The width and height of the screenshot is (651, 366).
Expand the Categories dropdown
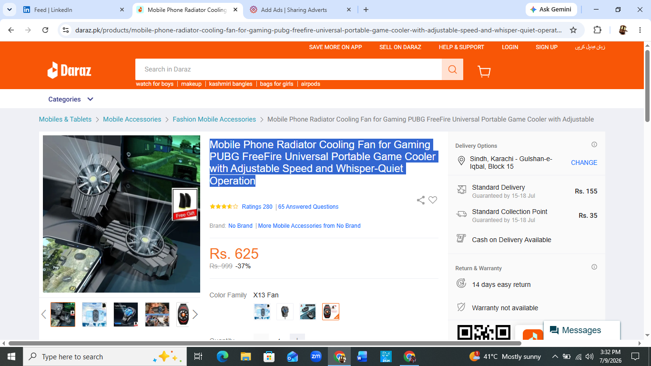(x=71, y=99)
